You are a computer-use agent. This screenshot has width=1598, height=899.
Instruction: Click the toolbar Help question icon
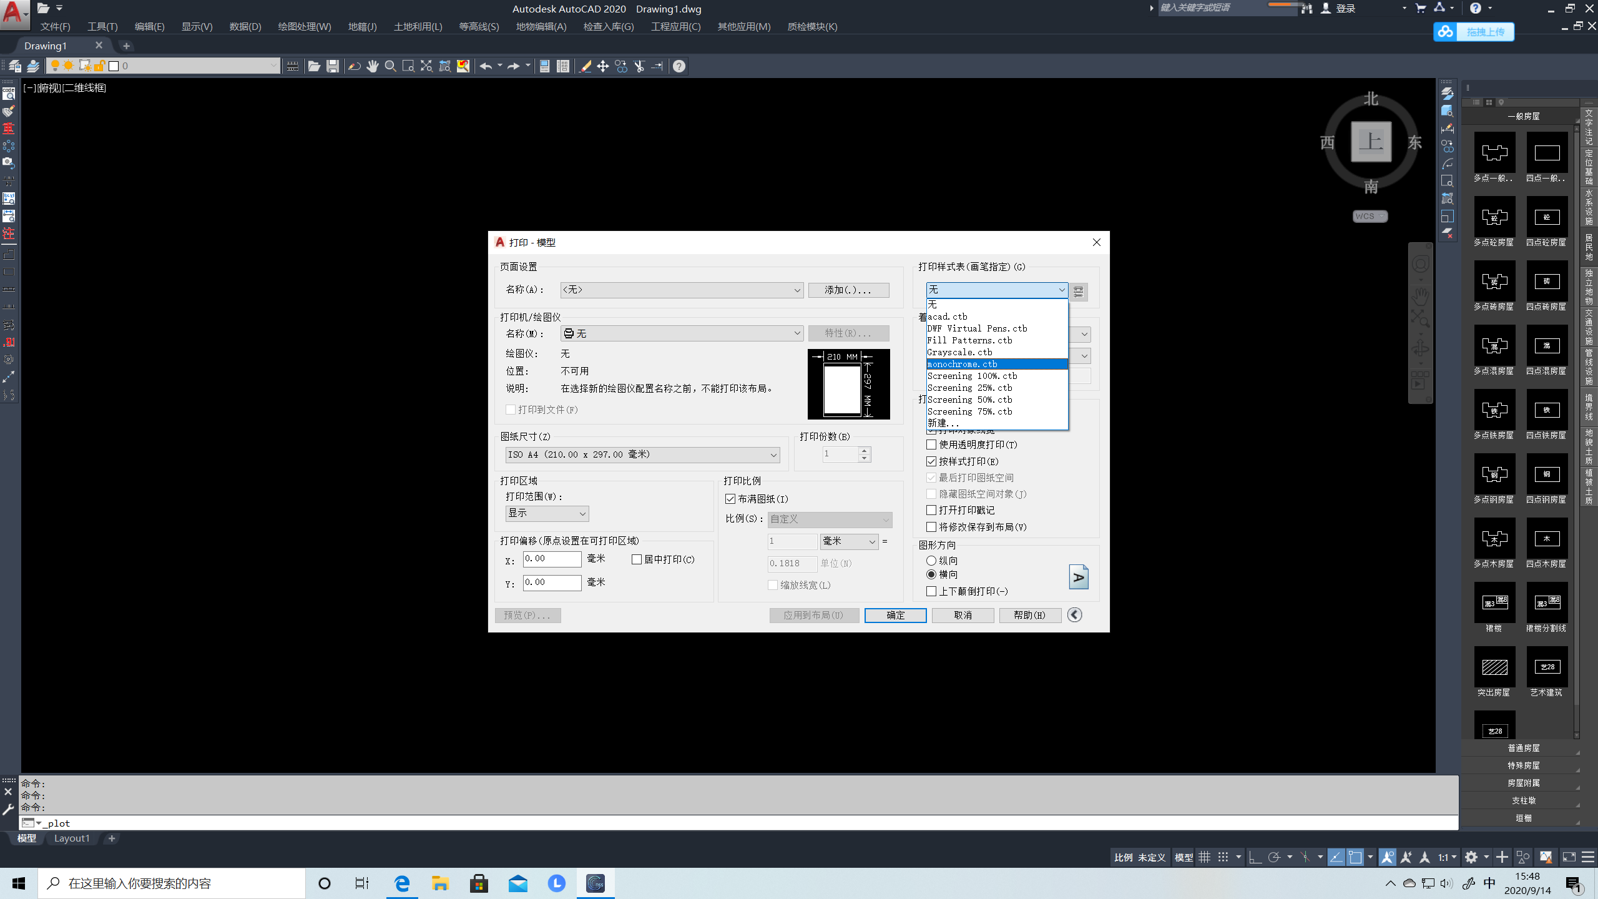(679, 66)
